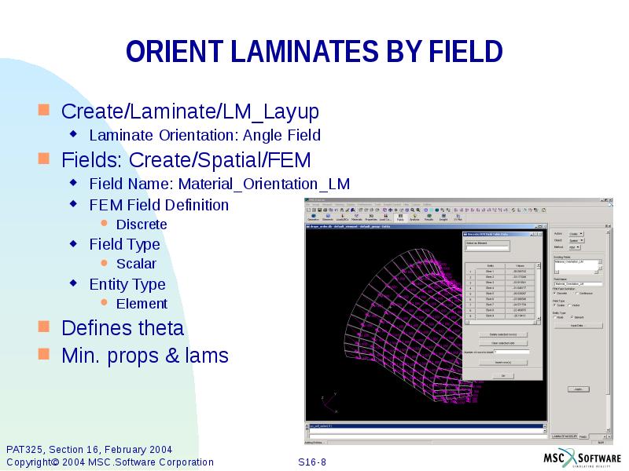Select the Vector field type option
The image size is (629, 471).
tap(573, 305)
